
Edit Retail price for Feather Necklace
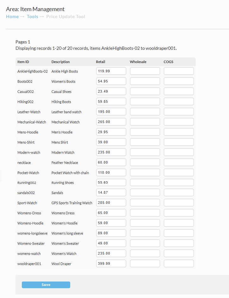click(111, 162)
